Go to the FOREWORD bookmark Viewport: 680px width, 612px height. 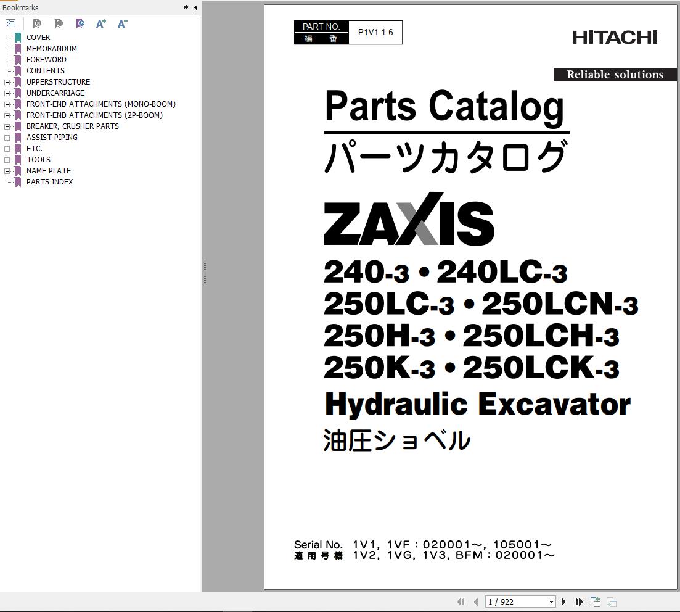point(46,59)
